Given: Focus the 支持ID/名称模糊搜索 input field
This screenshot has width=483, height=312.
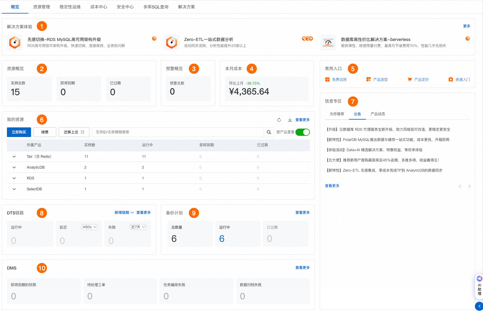Looking at the screenshot, I should 178,132.
